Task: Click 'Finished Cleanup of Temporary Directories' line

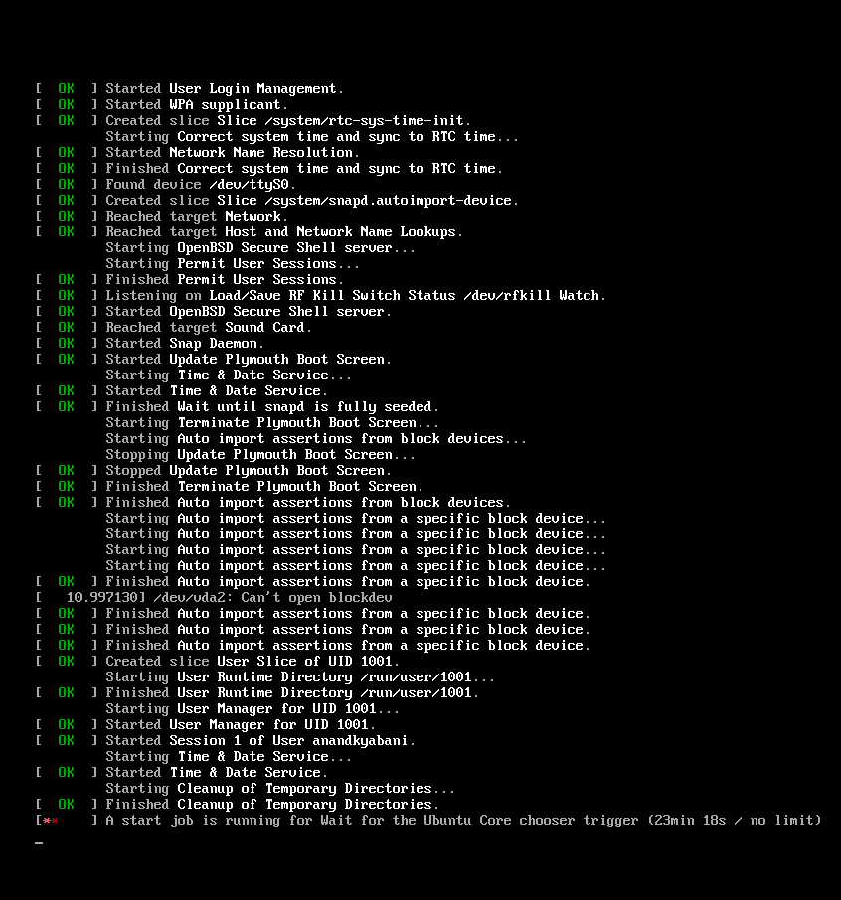Action: pos(272,804)
